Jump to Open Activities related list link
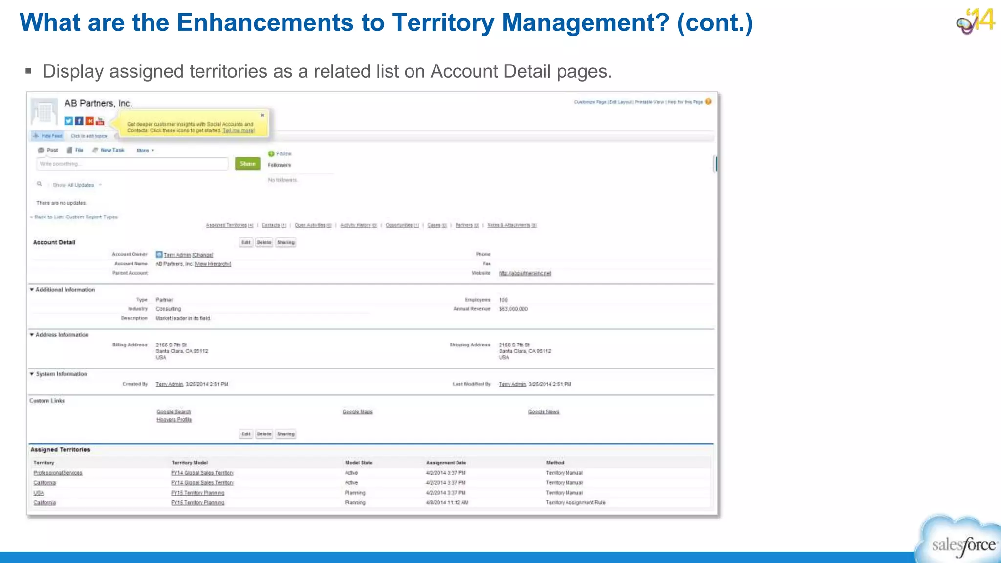Image resolution: width=1001 pixels, height=563 pixels. point(313,225)
